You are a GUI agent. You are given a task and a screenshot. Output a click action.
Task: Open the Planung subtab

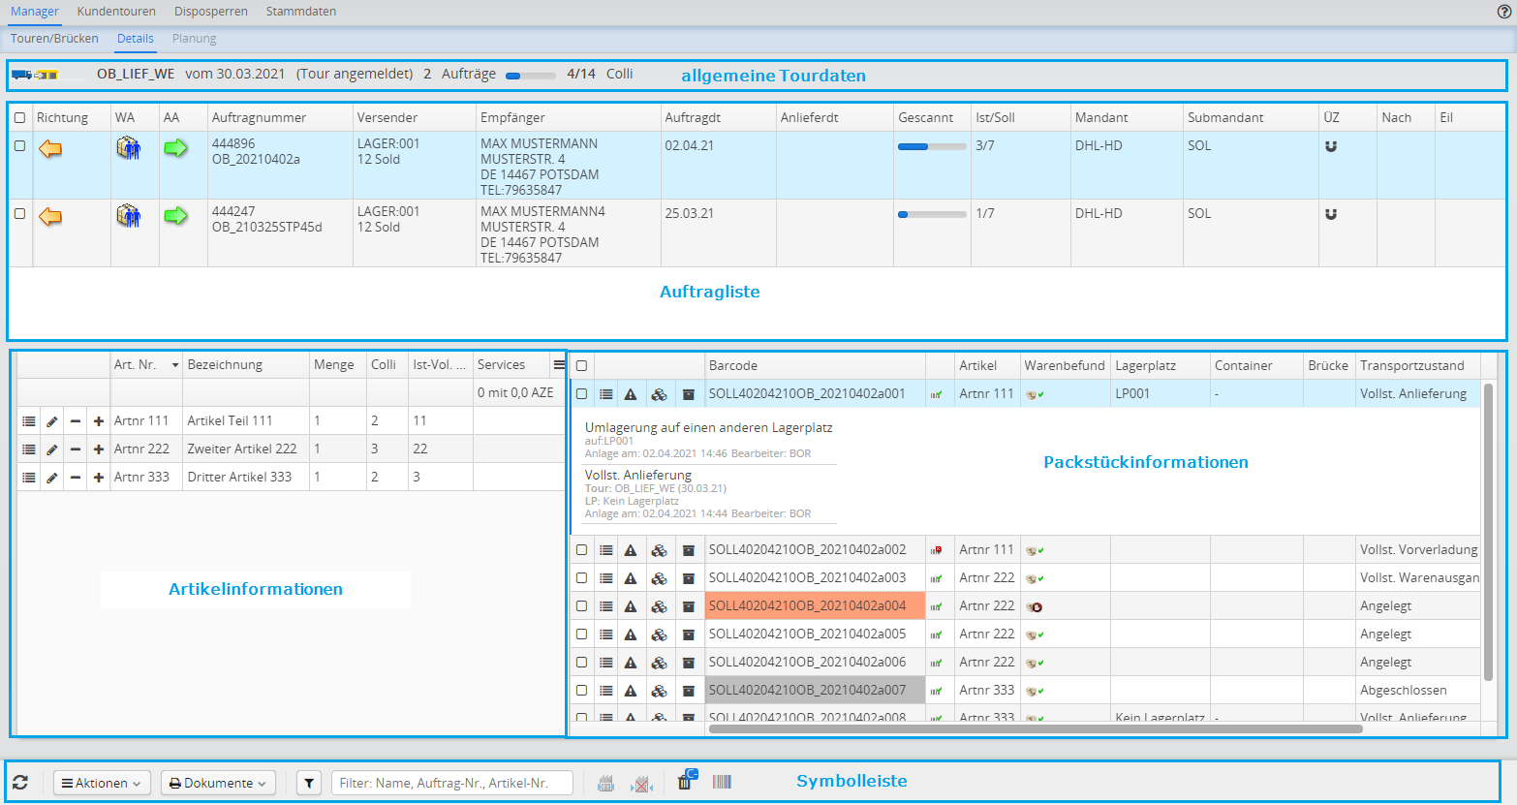pos(195,39)
